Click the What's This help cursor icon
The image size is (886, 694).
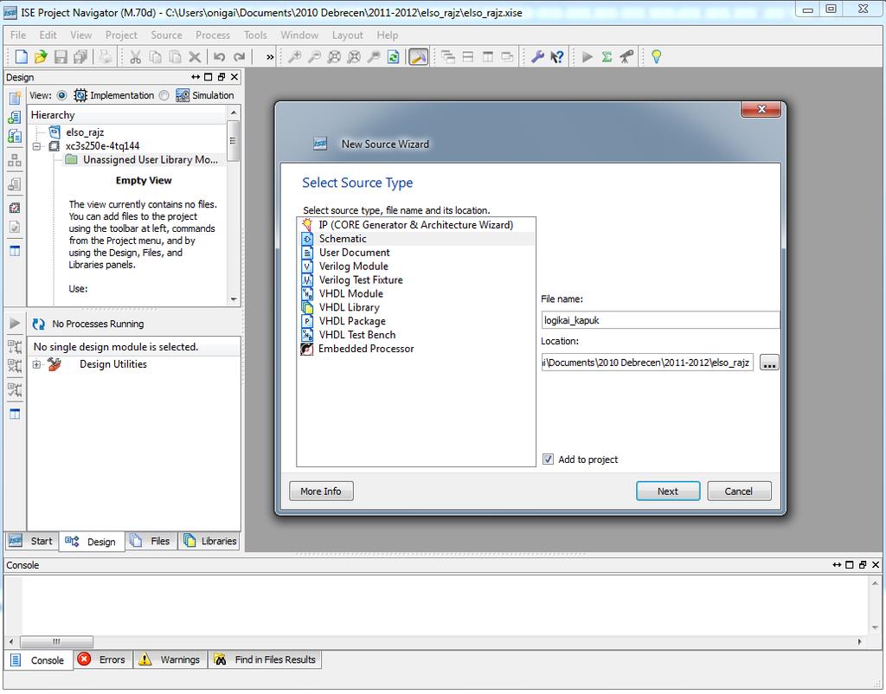(557, 56)
